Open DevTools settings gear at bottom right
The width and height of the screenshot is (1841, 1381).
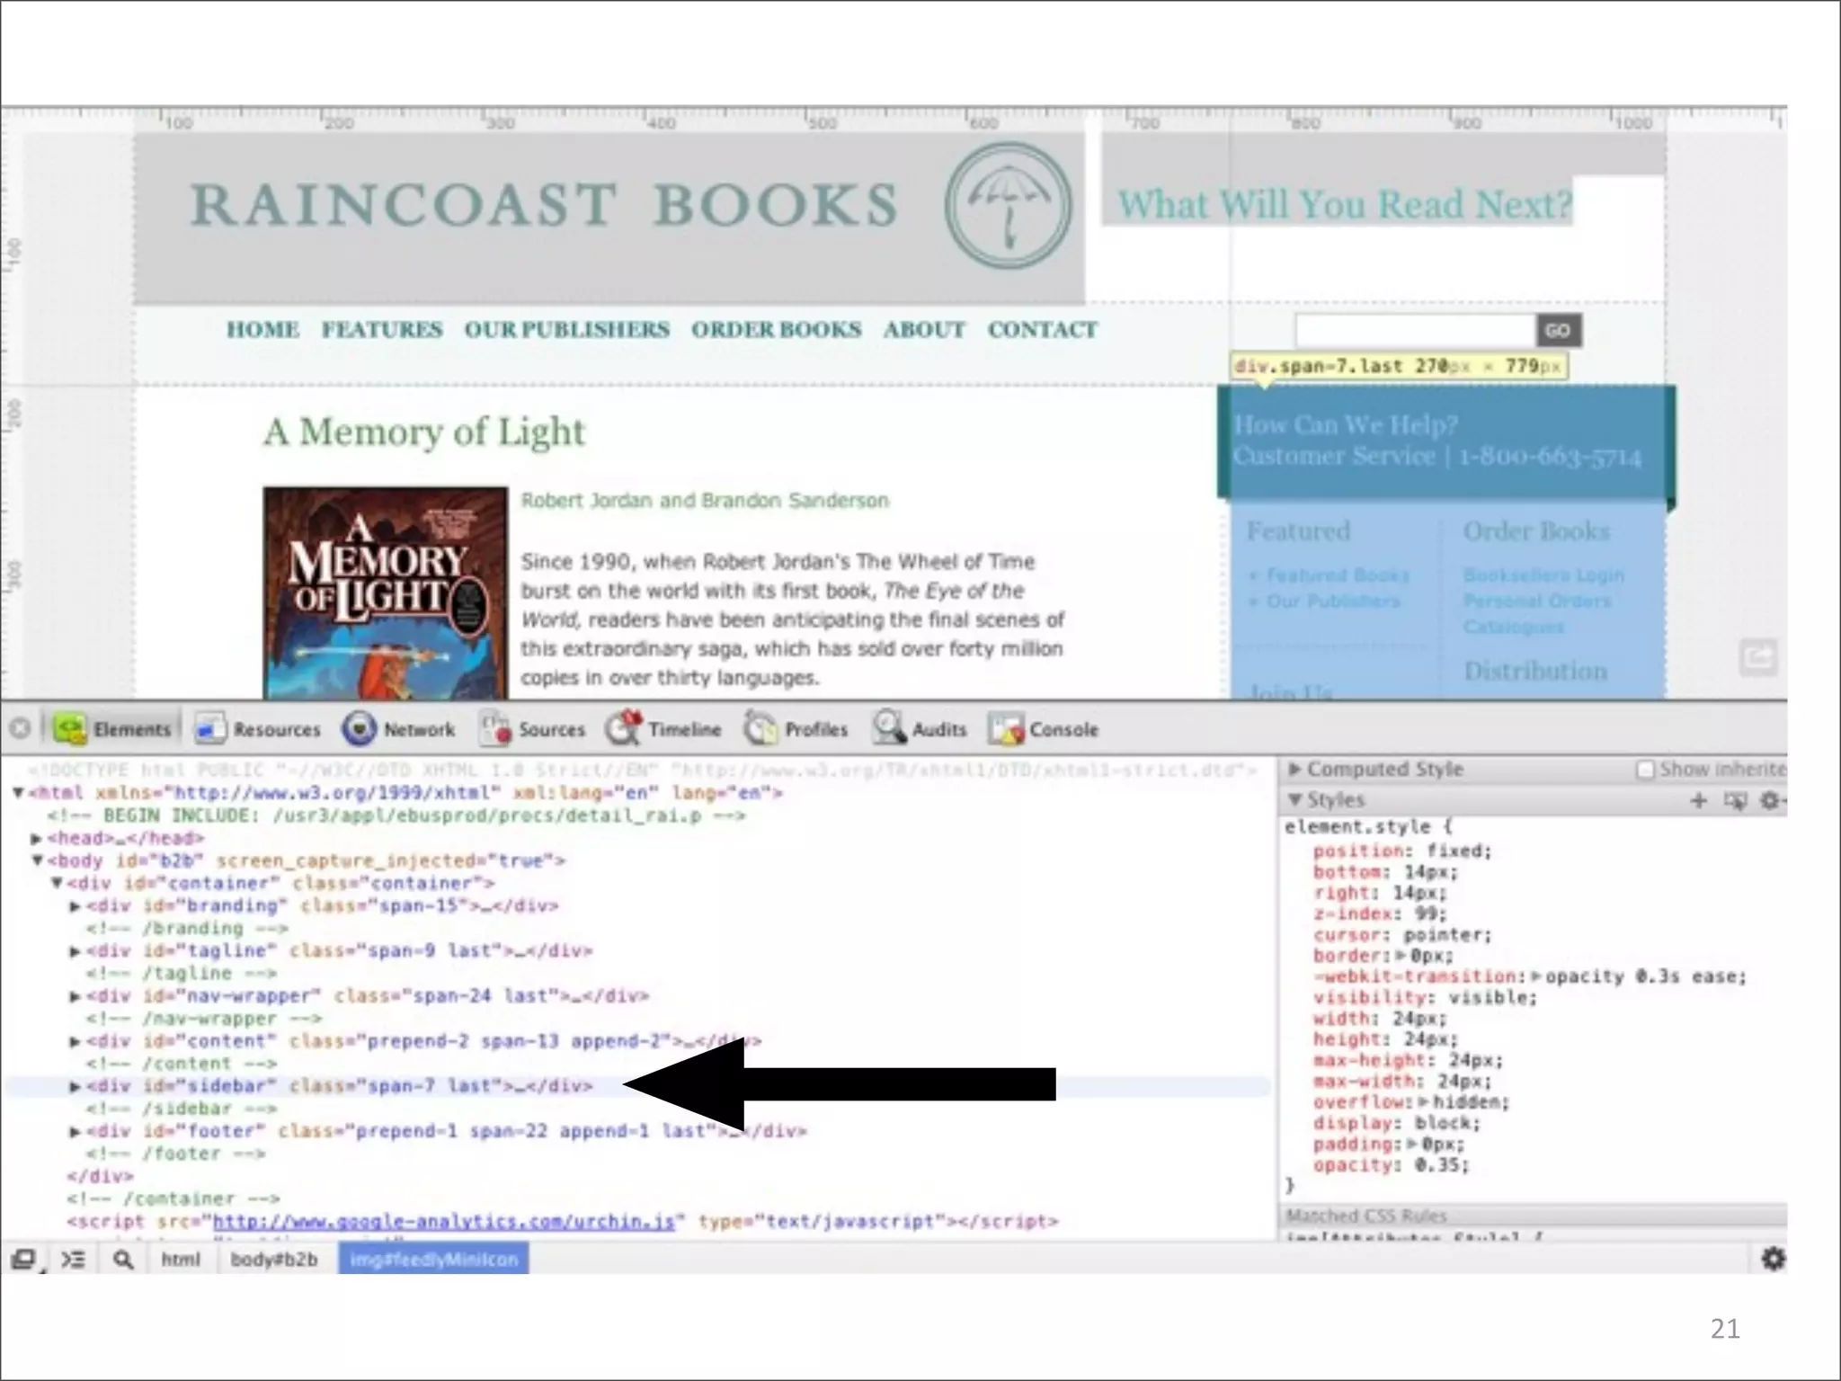click(x=1773, y=1259)
